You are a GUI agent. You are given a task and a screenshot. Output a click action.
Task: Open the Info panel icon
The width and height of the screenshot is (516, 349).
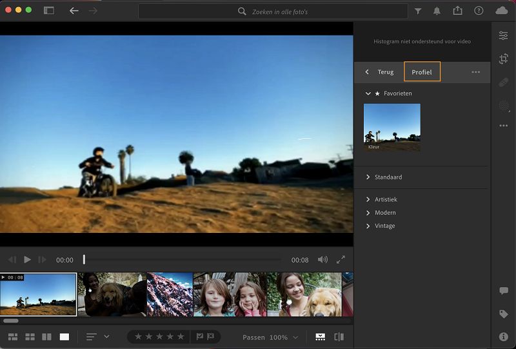coord(504,337)
